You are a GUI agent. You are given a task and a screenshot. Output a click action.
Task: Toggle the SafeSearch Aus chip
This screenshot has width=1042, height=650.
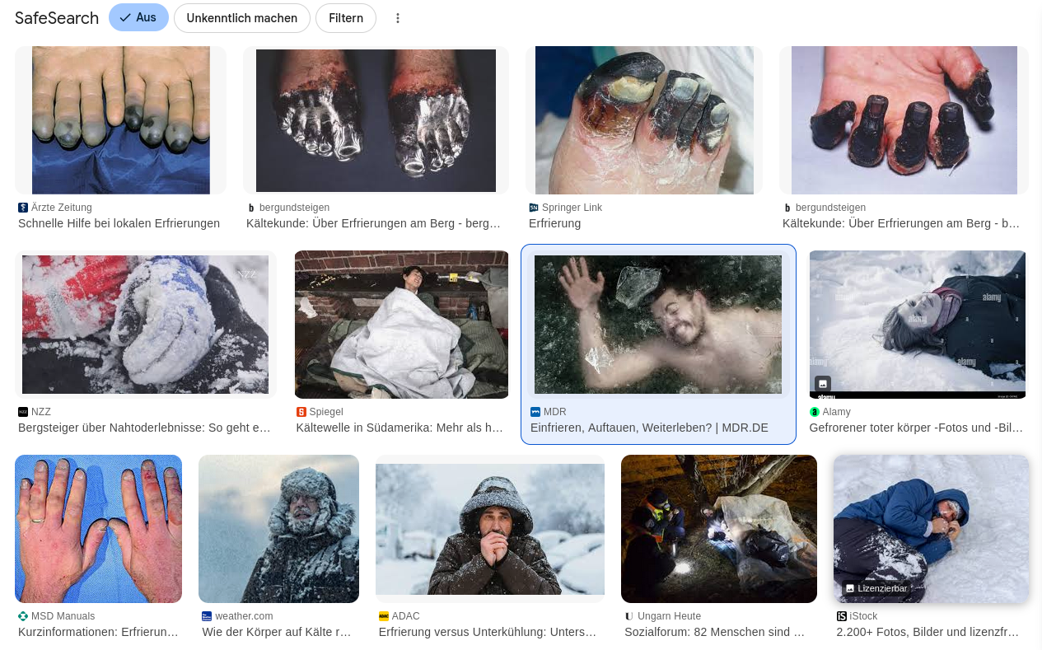(x=138, y=17)
